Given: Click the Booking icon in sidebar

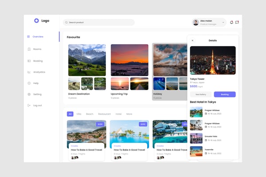Looking at the screenshot, I should (29, 61).
